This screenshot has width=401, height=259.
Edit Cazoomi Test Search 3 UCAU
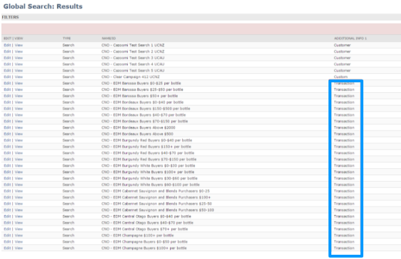click(x=7, y=58)
